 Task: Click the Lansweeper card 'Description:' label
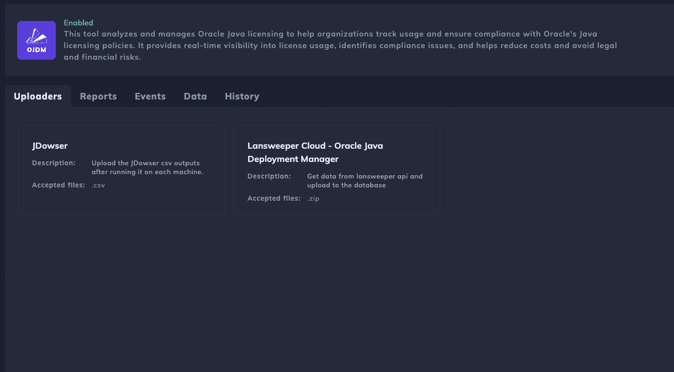[269, 176]
